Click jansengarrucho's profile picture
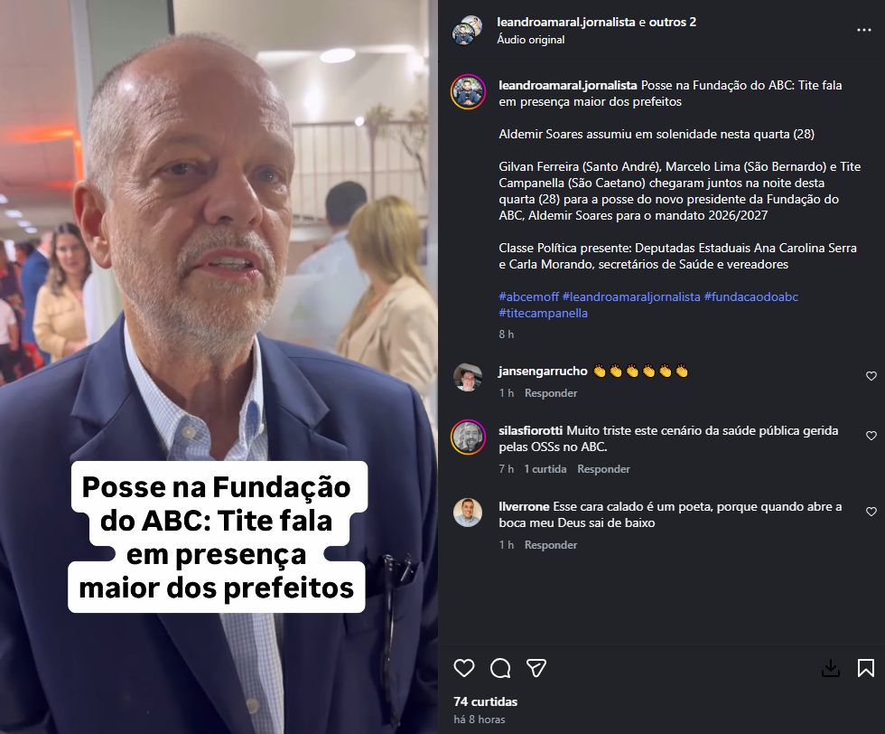Viewport: 885px width, 734px height. 468,378
